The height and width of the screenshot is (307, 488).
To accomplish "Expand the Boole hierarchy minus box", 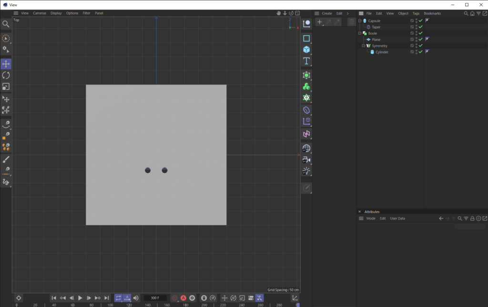I will [x=360, y=33].
